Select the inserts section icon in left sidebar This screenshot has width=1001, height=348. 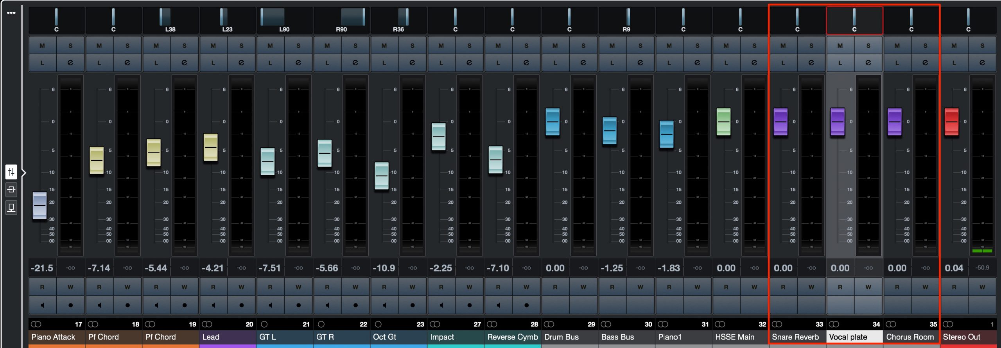[x=11, y=190]
